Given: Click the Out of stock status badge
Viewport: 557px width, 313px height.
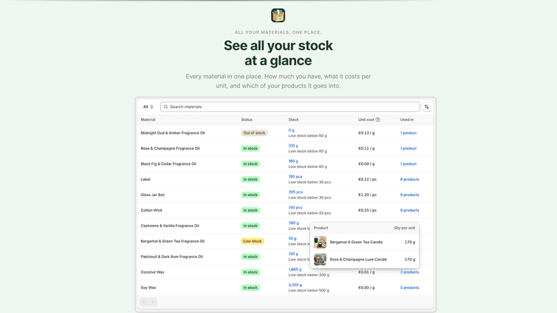Looking at the screenshot, I should coord(254,133).
